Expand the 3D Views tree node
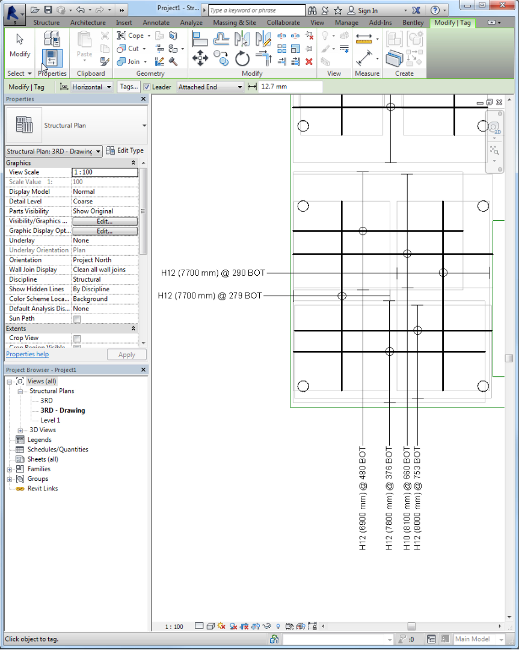This screenshot has height=650, width=519. tap(20, 430)
